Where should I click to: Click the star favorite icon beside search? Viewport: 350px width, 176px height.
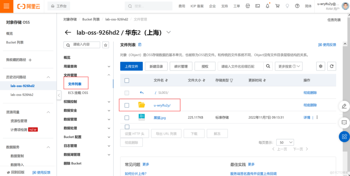point(106,45)
